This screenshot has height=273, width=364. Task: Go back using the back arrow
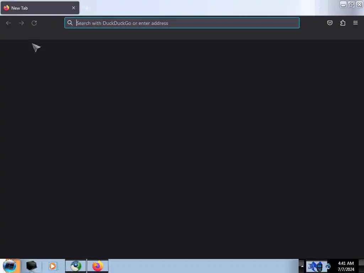point(9,23)
